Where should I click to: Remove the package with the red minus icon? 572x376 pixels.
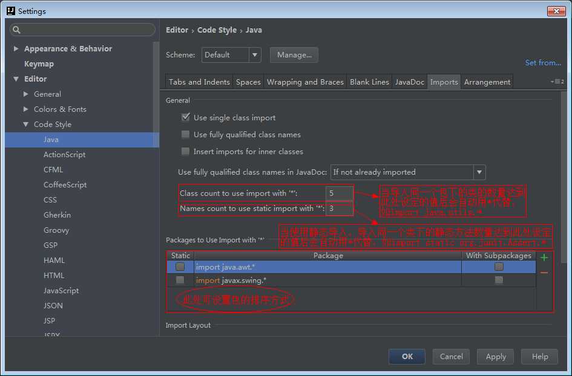544,273
